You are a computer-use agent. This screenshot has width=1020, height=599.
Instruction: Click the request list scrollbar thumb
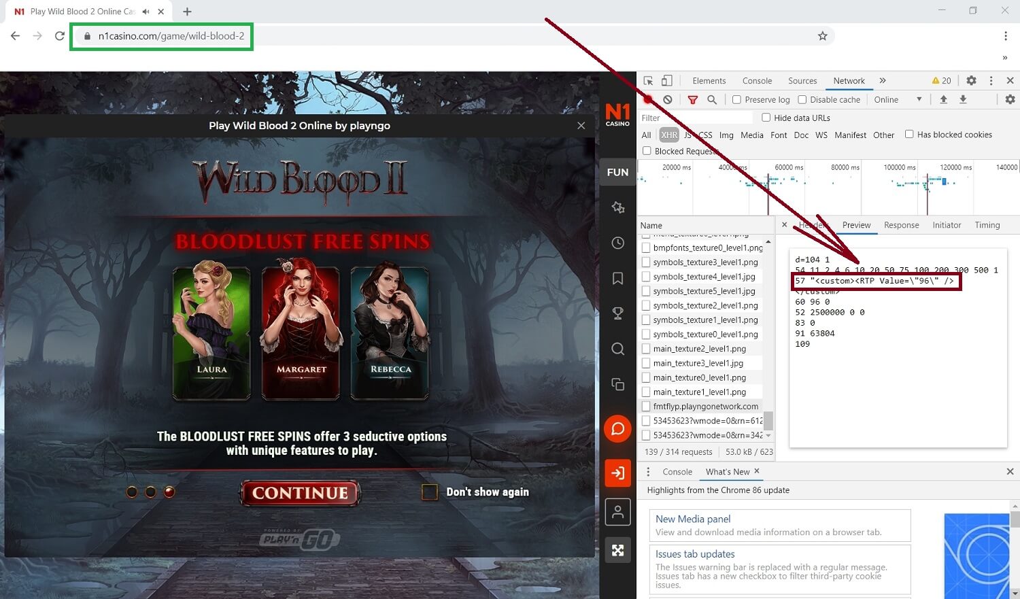pyautogui.click(x=768, y=420)
